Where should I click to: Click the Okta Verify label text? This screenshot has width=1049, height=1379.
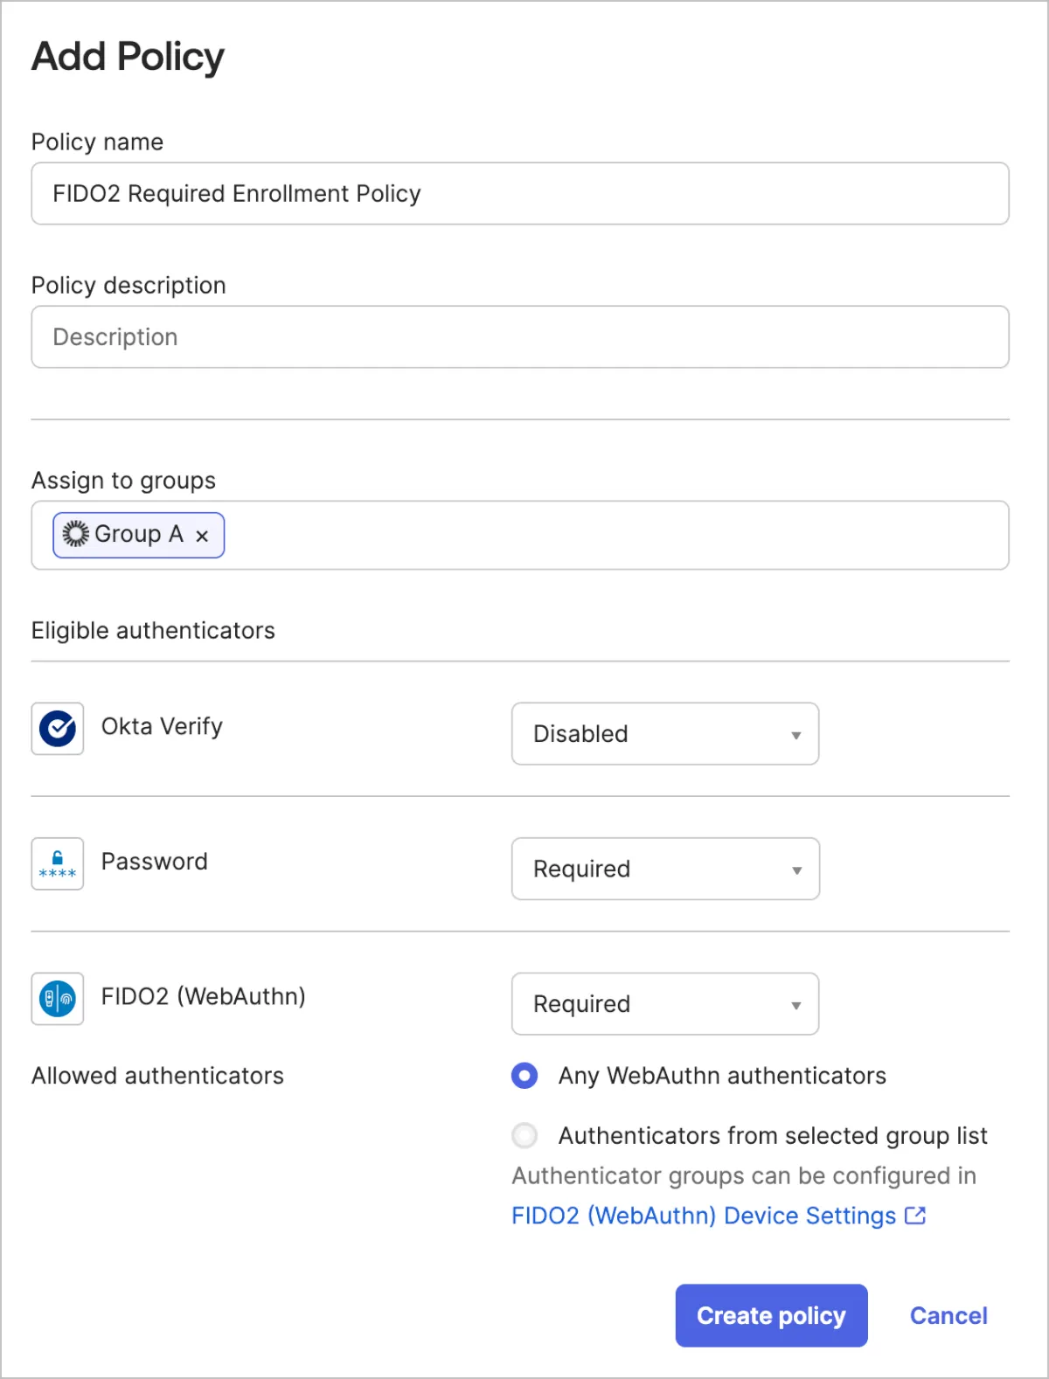(x=162, y=726)
